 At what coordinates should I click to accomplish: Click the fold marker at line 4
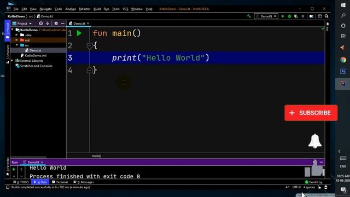pos(89,71)
